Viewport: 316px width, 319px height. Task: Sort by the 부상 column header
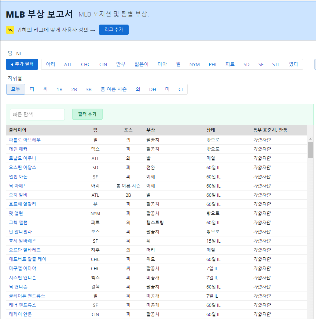[151, 130]
